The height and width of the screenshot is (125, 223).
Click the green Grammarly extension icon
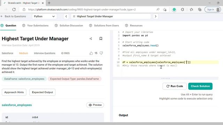[174, 9]
